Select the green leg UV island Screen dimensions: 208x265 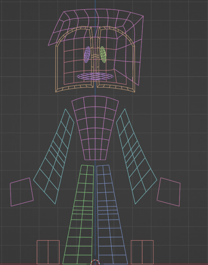point(78,214)
